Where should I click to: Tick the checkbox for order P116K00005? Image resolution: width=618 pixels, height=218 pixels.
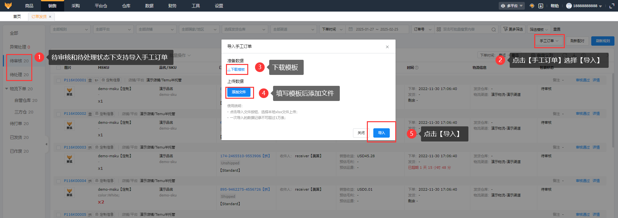(58, 214)
